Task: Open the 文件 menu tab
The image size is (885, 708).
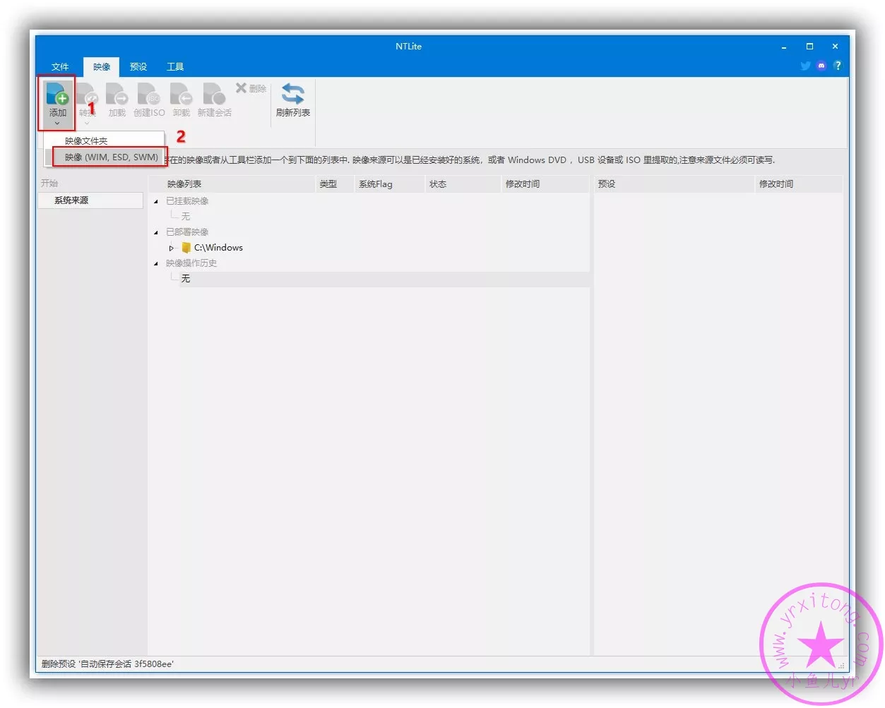Action: click(x=60, y=67)
